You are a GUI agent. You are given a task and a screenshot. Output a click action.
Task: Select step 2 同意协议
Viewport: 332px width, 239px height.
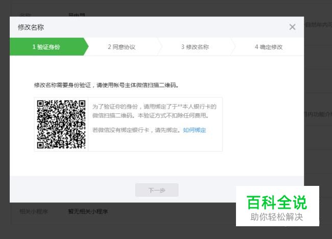coord(122,47)
